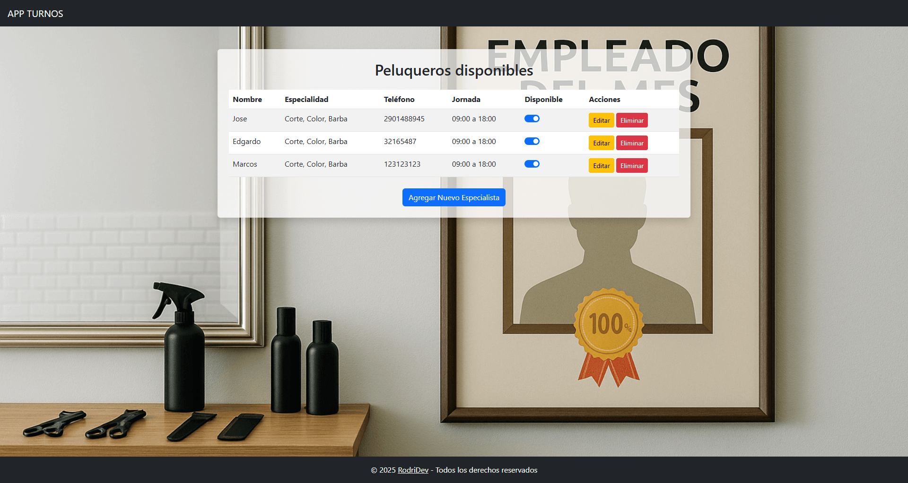This screenshot has width=908, height=483.
Task: Edit Jose's record with Editar
Action: pyautogui.click(x=601, y=120)
